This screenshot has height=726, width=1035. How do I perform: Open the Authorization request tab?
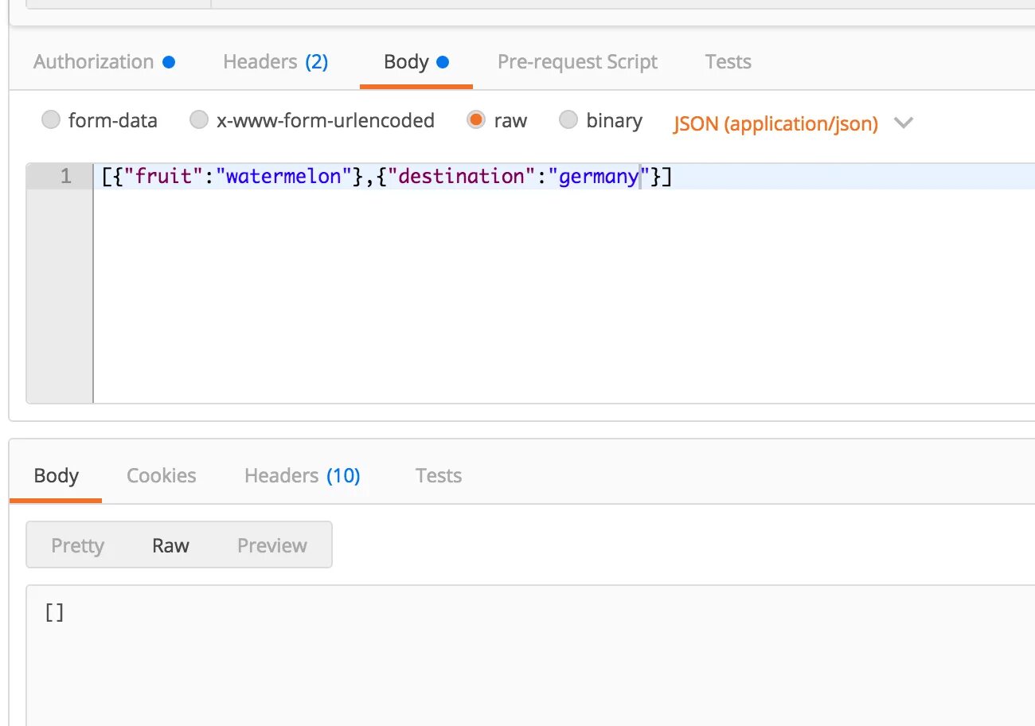[94, 62]
